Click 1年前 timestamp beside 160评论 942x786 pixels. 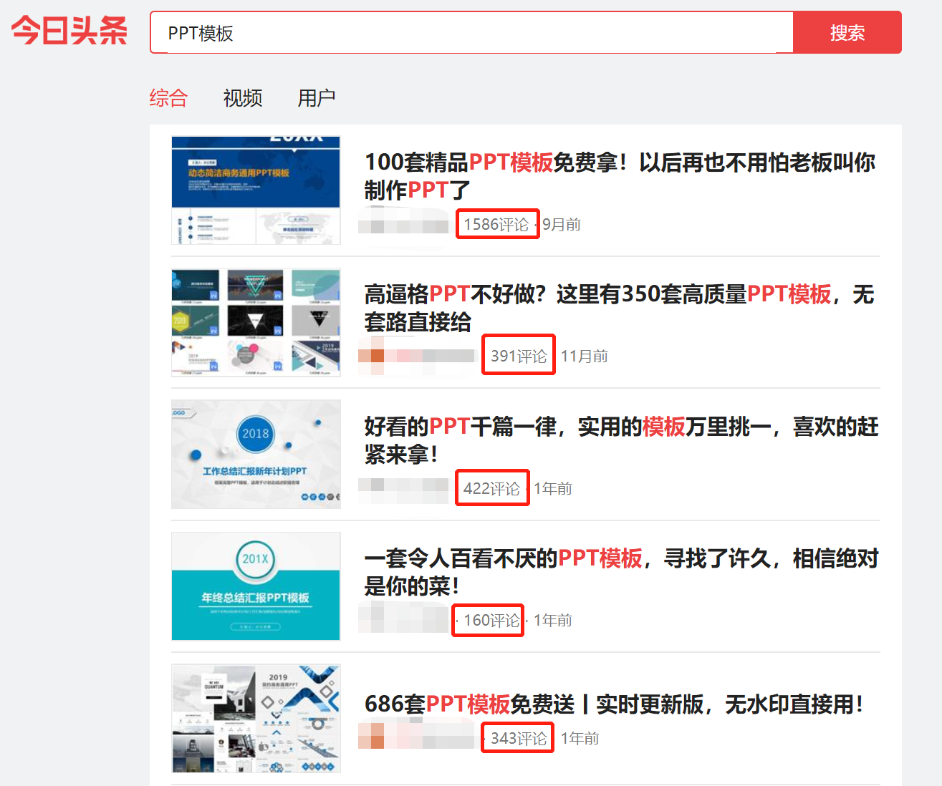click(x=553, y=620)
